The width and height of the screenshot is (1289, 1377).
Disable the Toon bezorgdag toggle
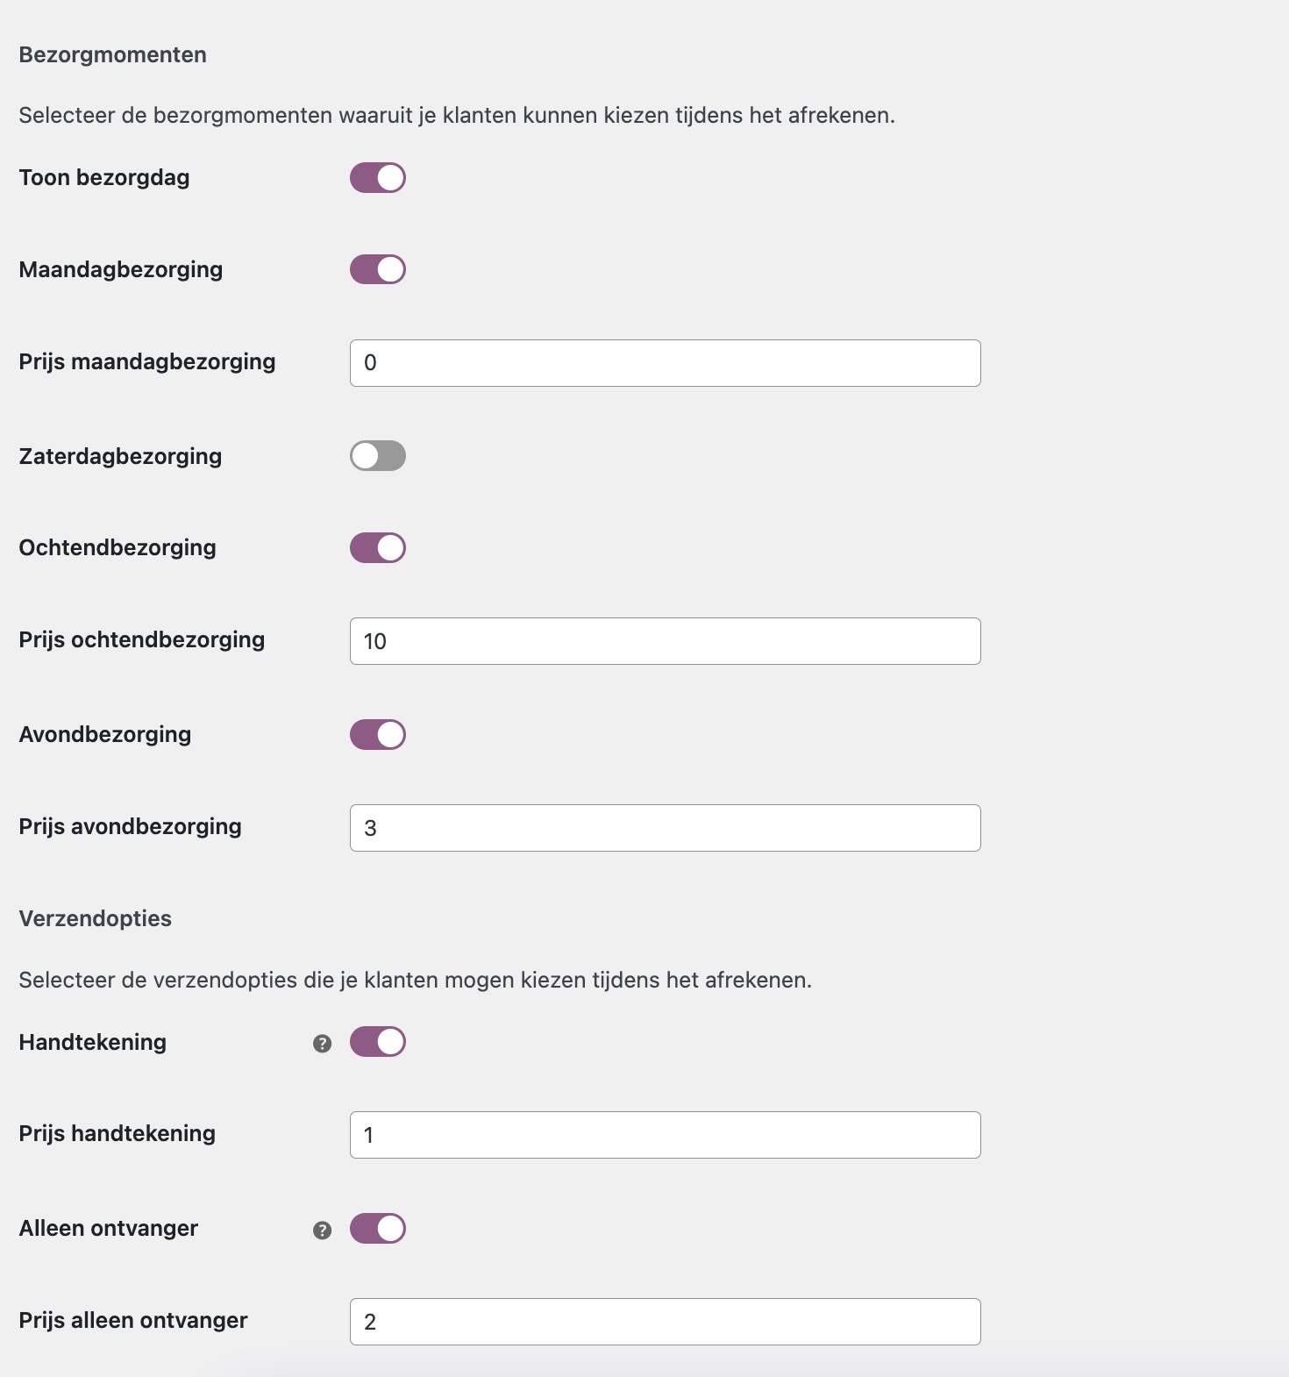(377, 177)
